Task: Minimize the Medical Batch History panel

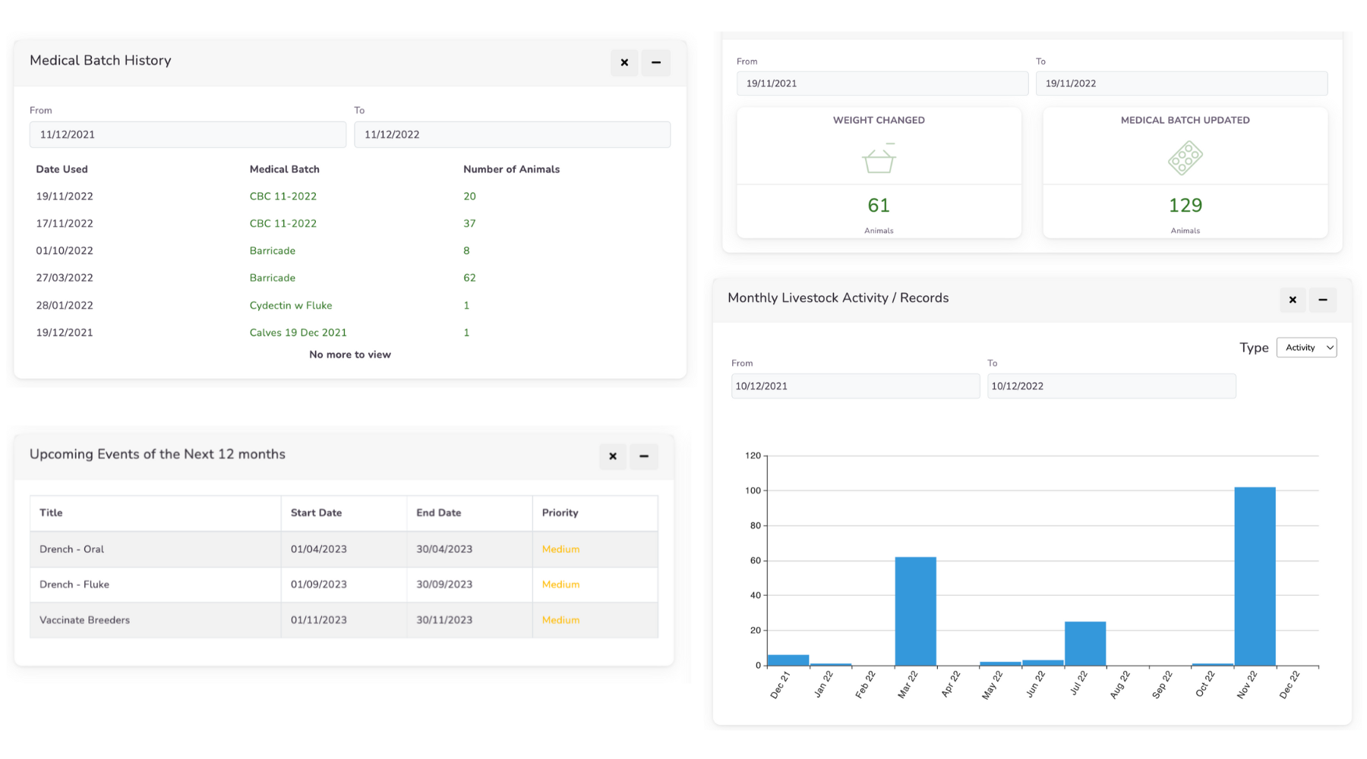Action: (x=655, y=62)
